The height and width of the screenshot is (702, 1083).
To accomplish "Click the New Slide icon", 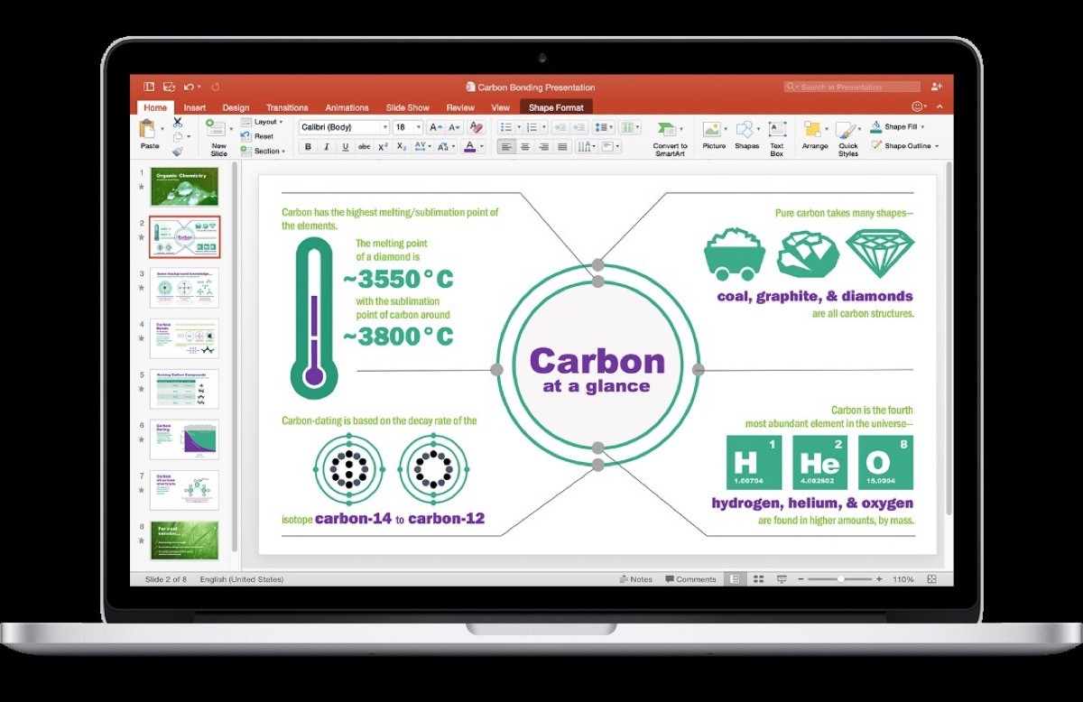I will point(217,128).
